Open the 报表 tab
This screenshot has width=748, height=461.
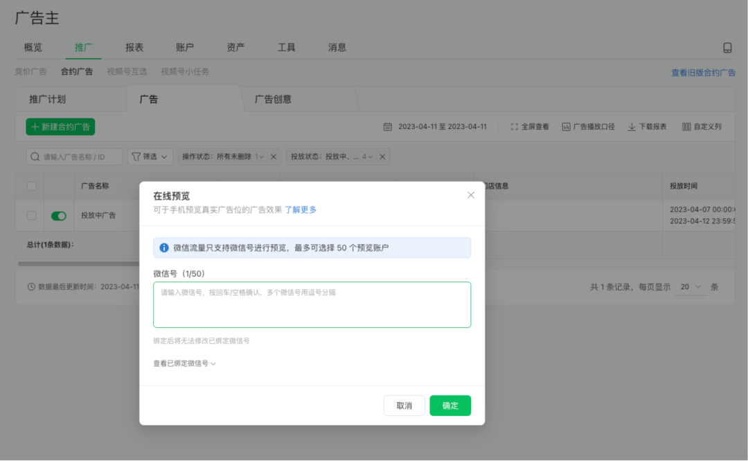(x=134, y=47)
